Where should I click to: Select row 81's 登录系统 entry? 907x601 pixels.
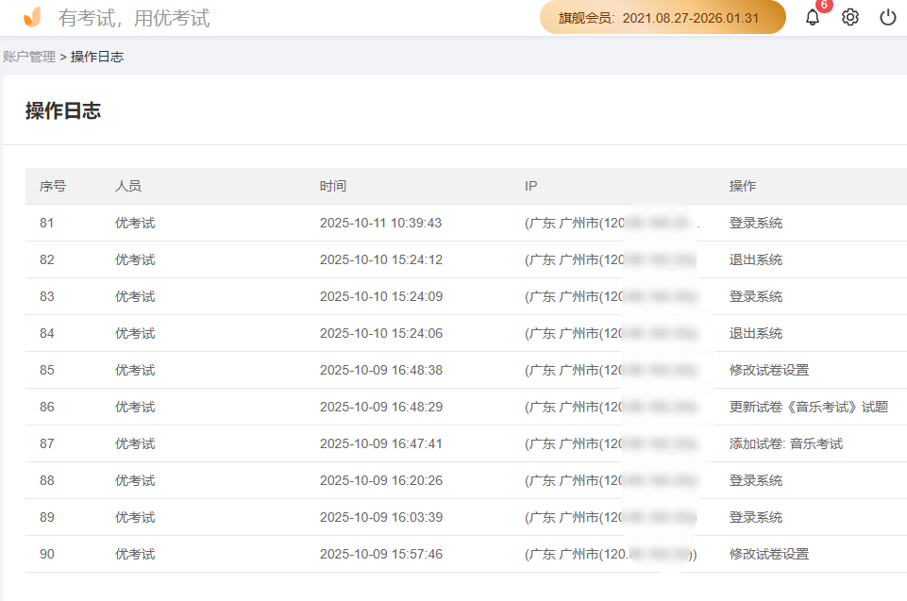755,224
